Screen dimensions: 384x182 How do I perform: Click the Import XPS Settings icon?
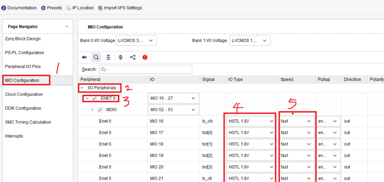pyautogui.click(x=101, y=8)
